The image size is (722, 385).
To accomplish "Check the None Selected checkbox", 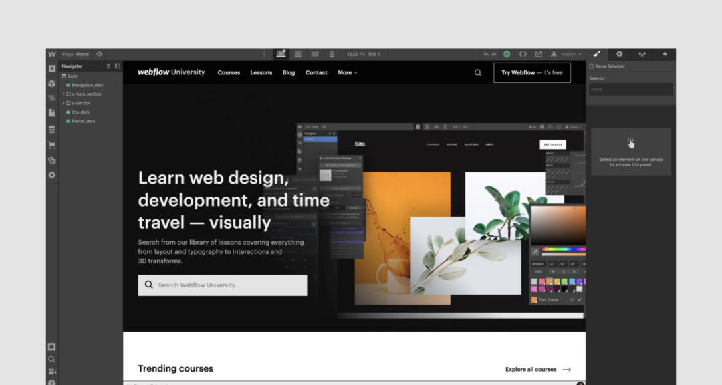I will 592,66.
